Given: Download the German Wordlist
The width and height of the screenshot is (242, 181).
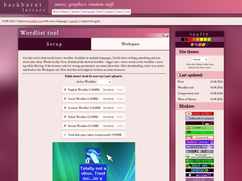Looking at the screenshot, I should (108, 108).
